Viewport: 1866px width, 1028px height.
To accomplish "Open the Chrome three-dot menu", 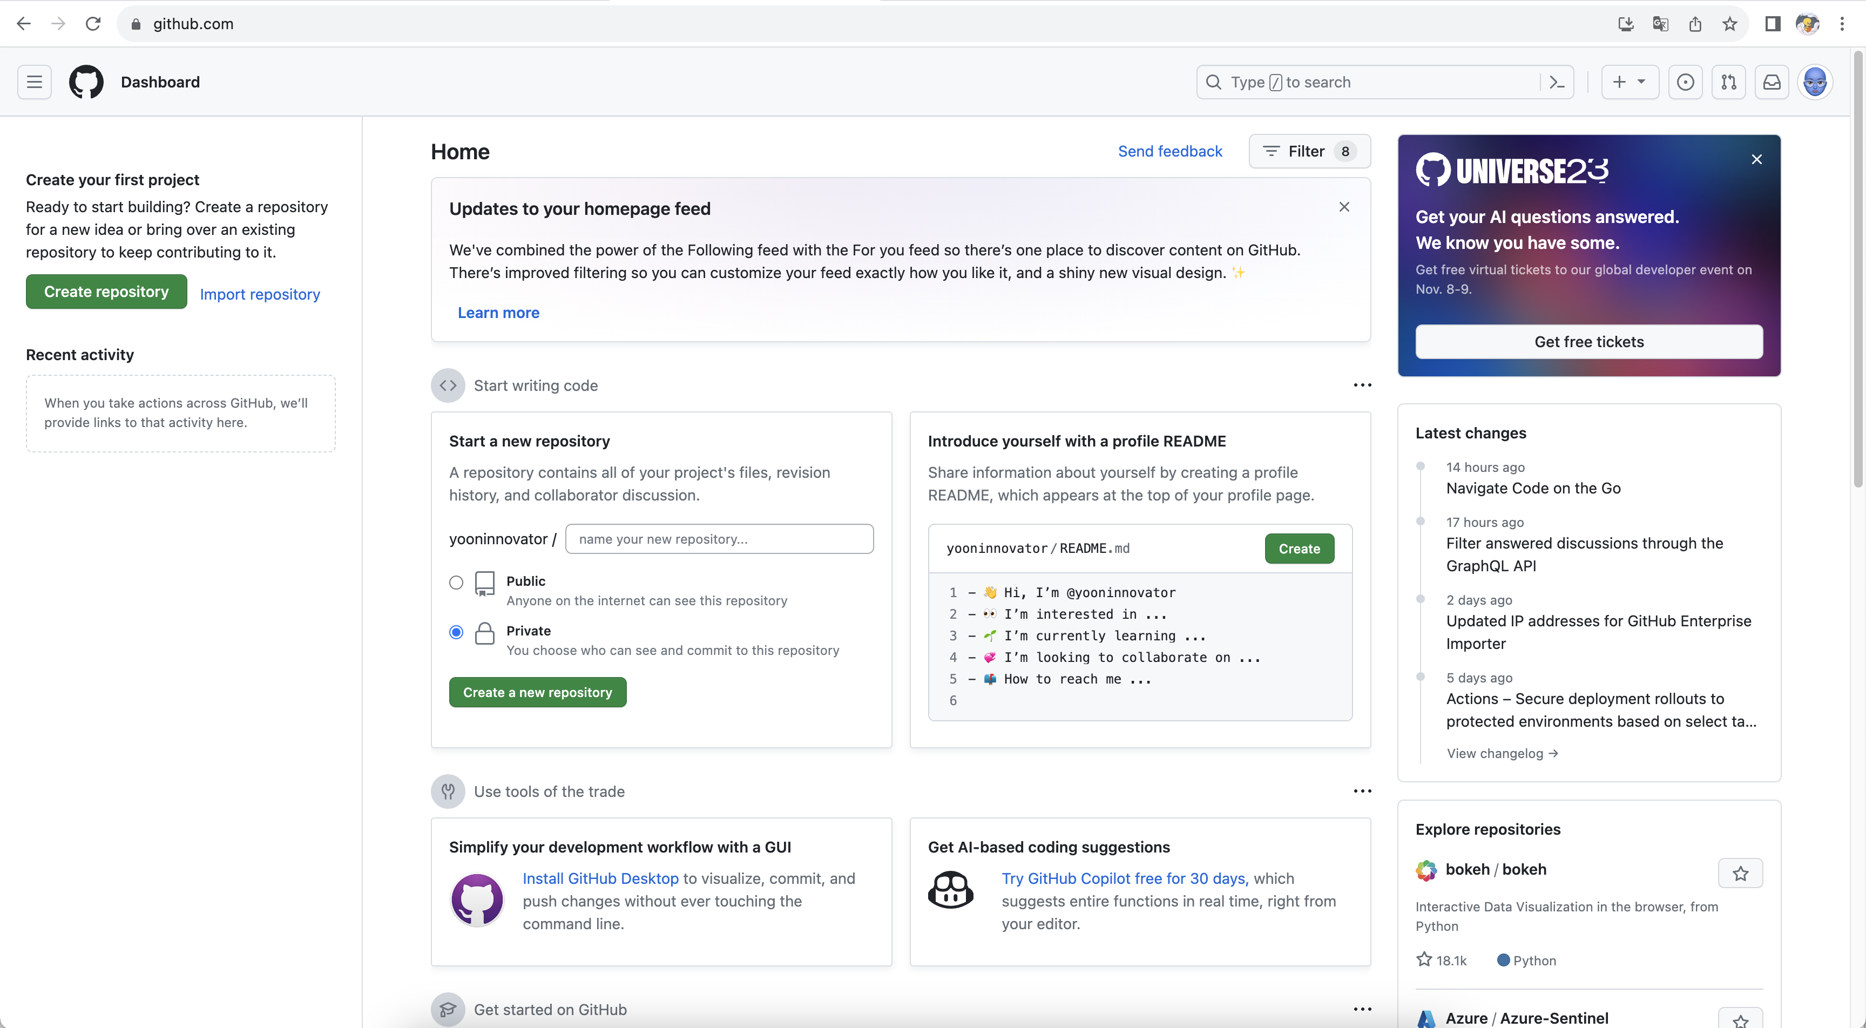I will (1841, 24).
